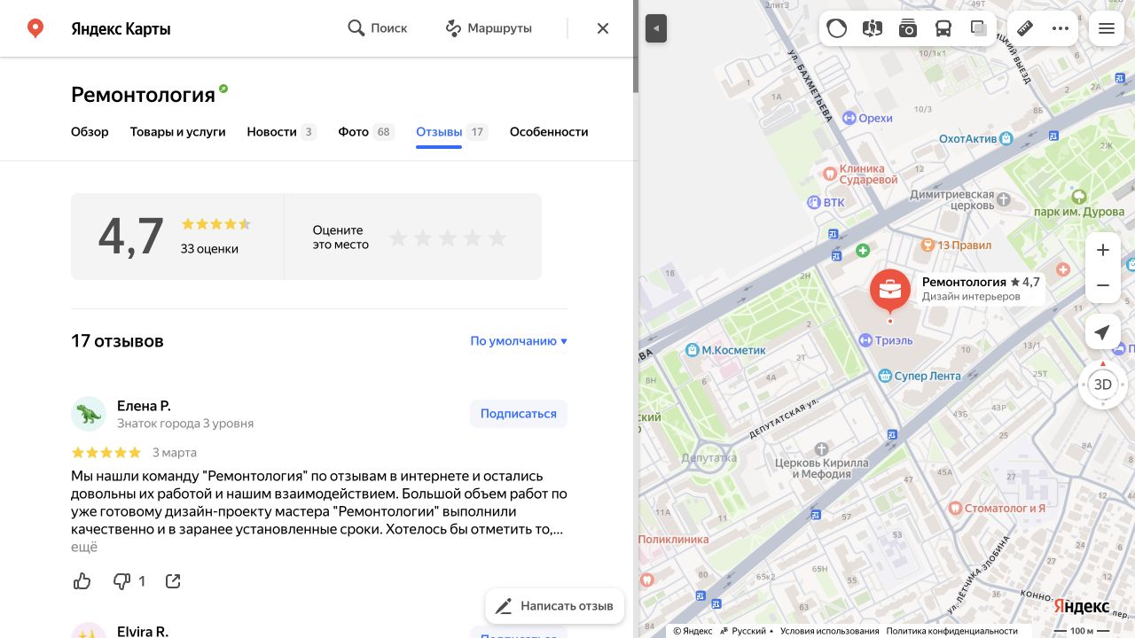This screenshot has width=1135, height=638.
Task: Close the organization card panel
Action: click(603, 28)
